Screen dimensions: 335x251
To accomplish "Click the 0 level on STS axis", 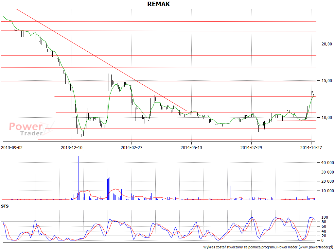I will [322, 241].
